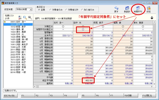Click the 年間平均 annual average icon
Image resolution: width=159 pixels, height=100 pixels.
pos(138,8)
